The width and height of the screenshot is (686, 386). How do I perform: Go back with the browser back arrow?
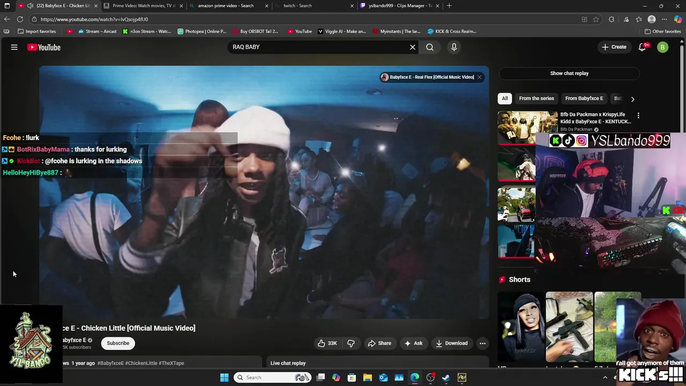pyautogui.click(x=7, y=19)
